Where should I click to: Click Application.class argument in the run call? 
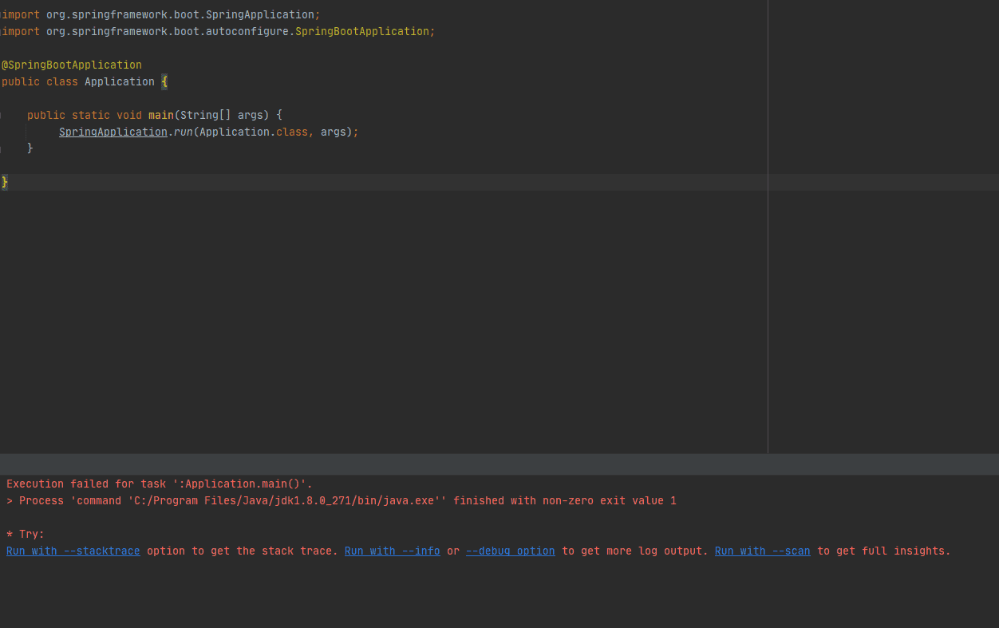click(x=254, y=132)
